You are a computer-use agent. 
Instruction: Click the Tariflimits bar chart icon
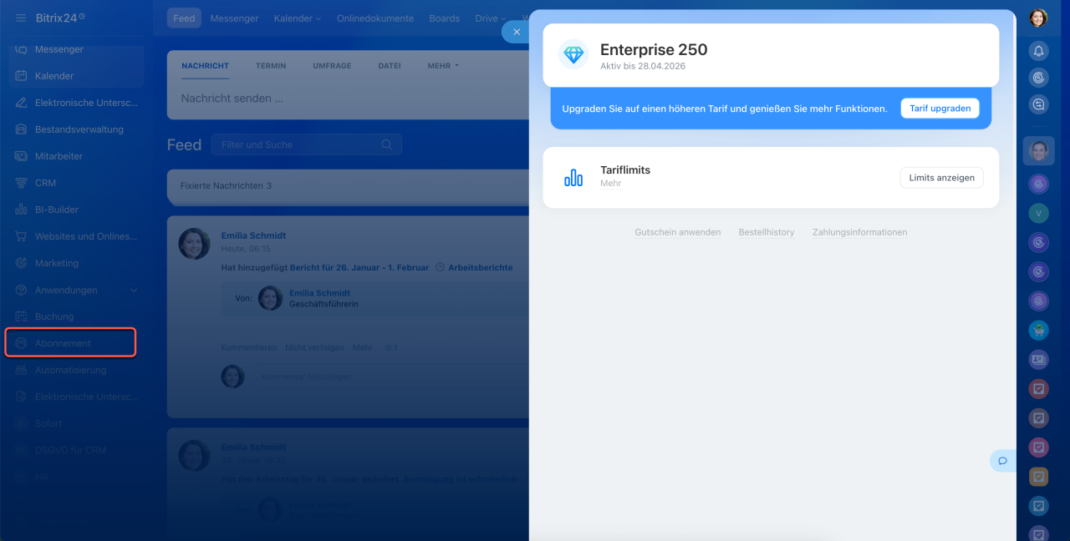coord(573,177)
